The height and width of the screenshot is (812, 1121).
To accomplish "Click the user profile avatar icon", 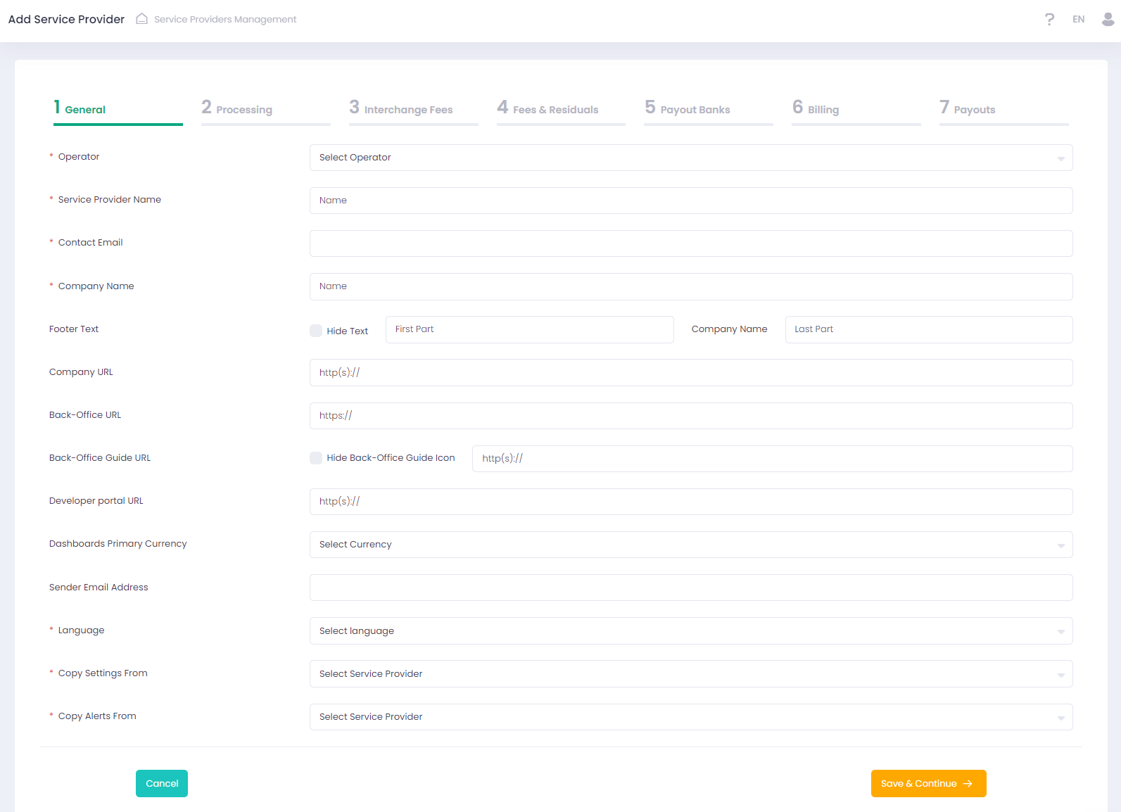I will click(1108, 19).
